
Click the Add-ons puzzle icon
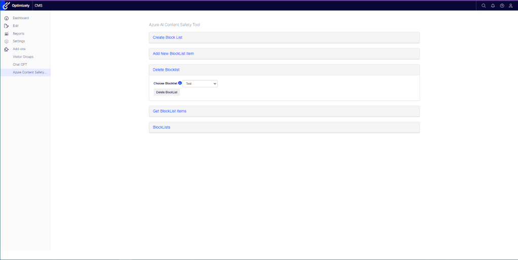click(x=6, y=49)
